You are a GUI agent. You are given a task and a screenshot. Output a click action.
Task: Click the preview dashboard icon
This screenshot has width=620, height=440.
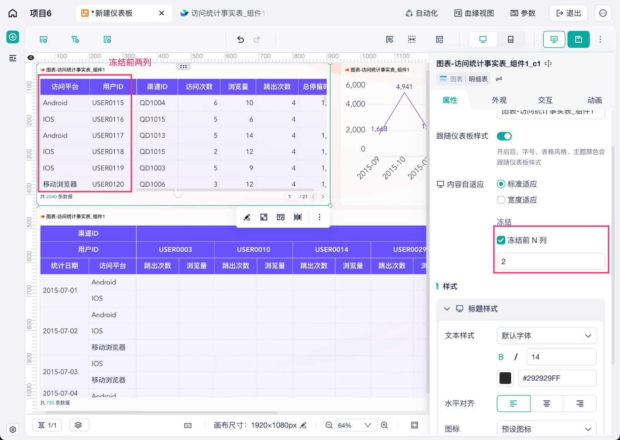(554, 39)
